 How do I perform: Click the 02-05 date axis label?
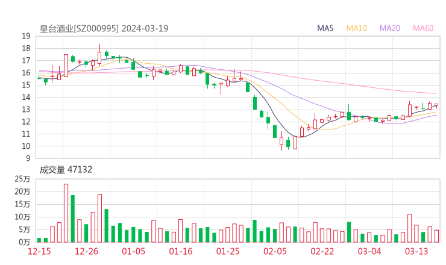point(275,251)
